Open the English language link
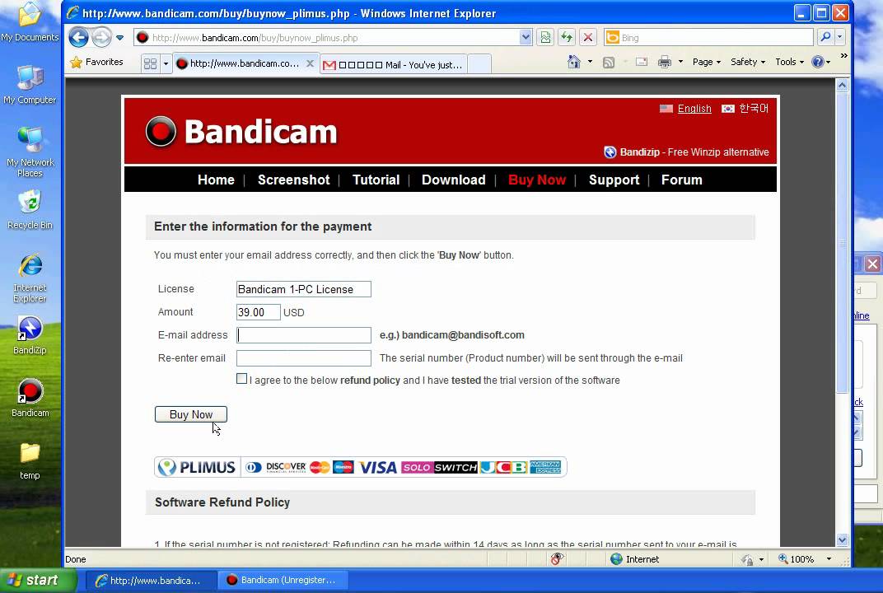This screenshot has width=883, height=593. coord(694,108)
